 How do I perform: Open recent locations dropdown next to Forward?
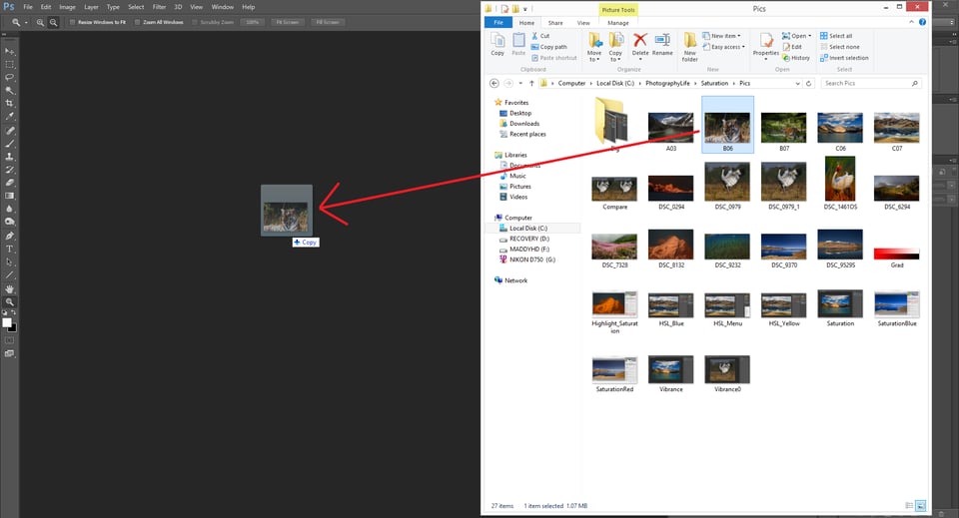point(520,83)
